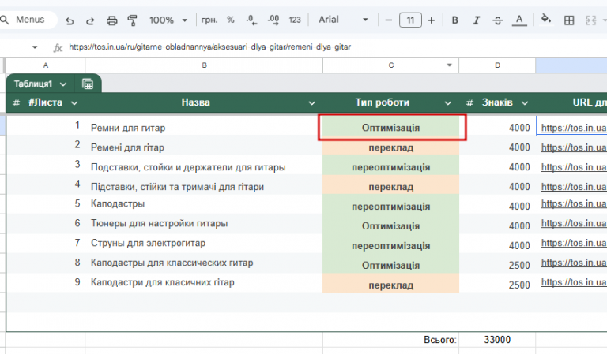Click the Menus search field
This screenshot has width=607, height=354.
click(x=30, y=20)
